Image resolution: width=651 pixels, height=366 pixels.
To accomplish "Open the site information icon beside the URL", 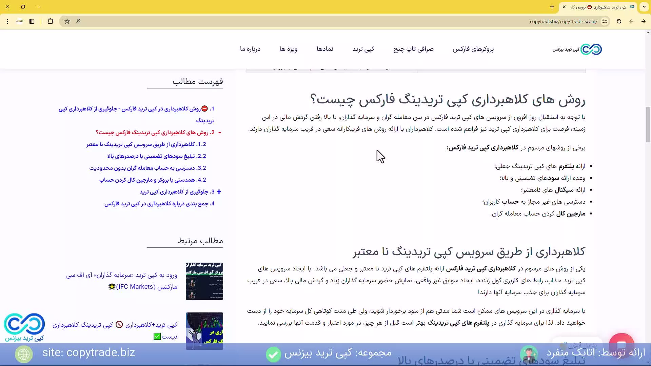I will click(x=605, y=21).
